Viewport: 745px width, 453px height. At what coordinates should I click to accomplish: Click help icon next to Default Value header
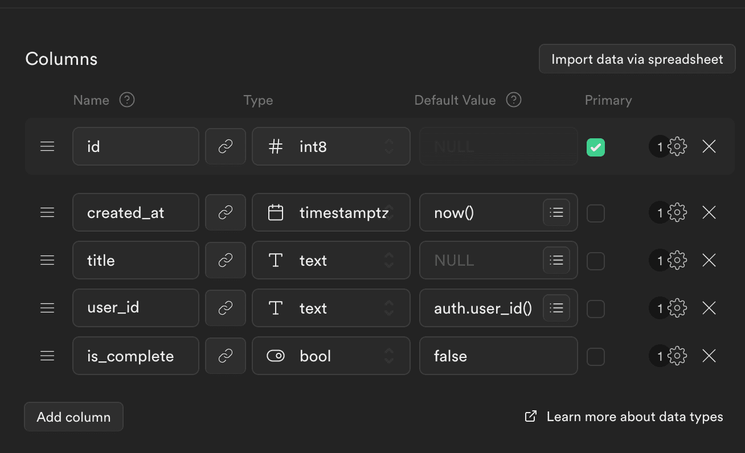point(514,100)
